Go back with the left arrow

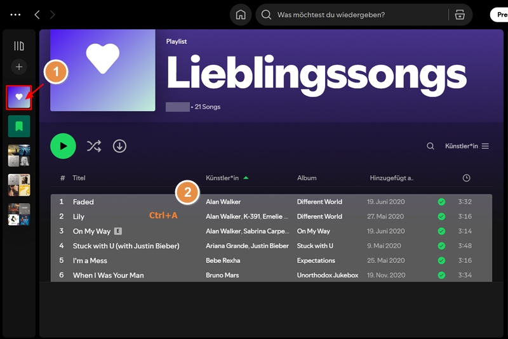(x=37, y=15)
